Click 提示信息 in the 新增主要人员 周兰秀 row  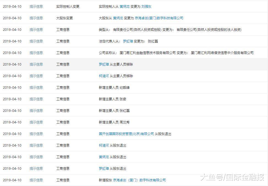coord(36,122)
